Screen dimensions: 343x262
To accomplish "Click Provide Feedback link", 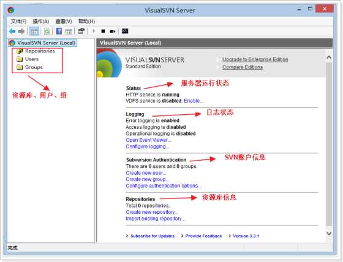I will click(x=203, y=236).
